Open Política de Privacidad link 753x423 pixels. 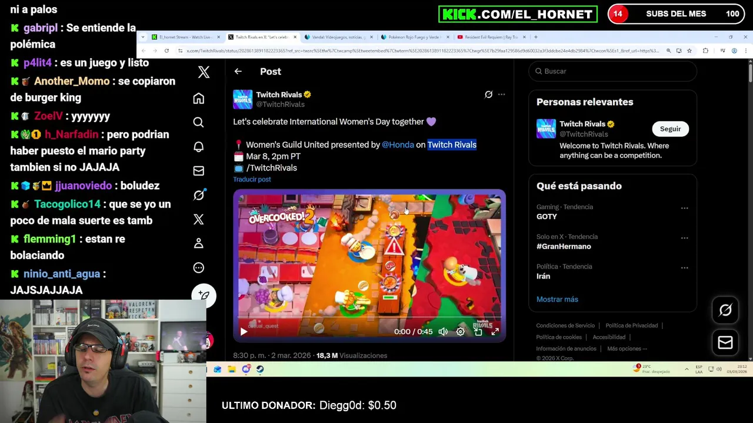631,325
